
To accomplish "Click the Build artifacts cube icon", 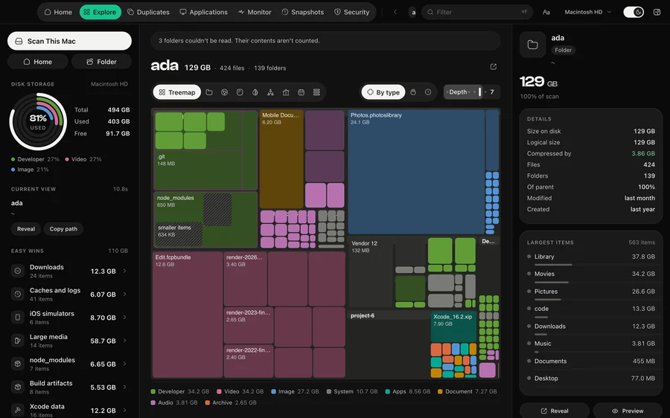I will pyautogui.click(x=18, y=387).
